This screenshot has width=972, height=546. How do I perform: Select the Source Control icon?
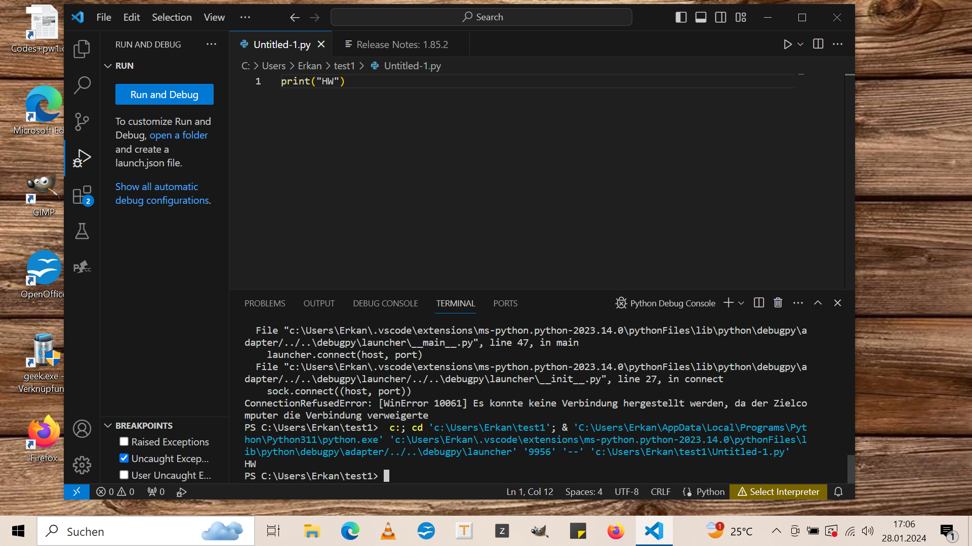click(83, 120)
